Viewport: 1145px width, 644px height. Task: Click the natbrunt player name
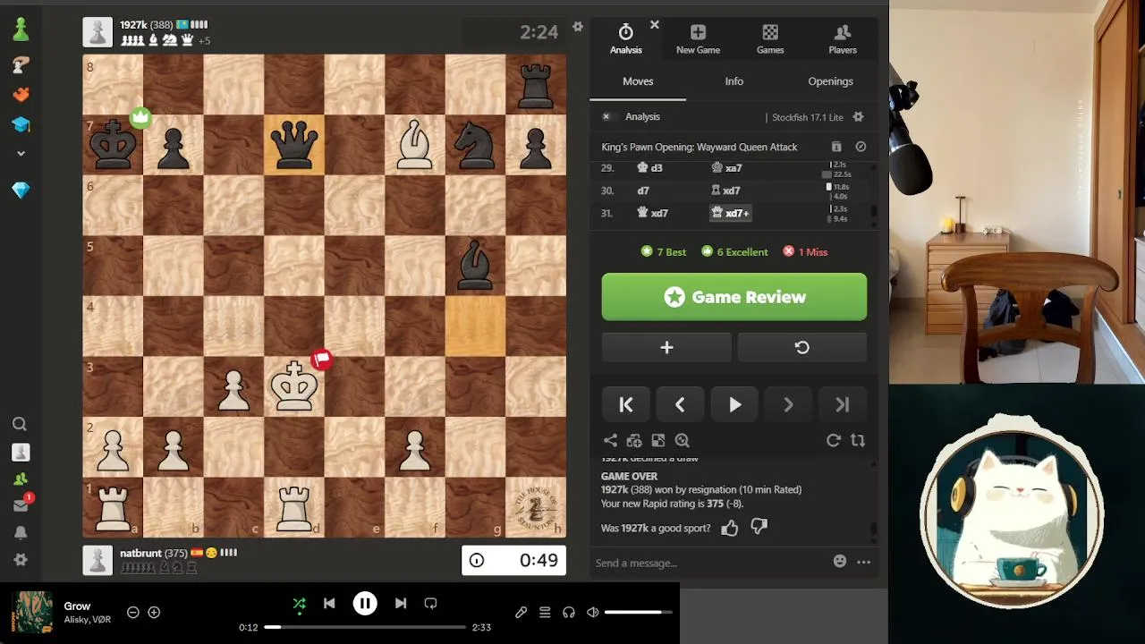140,554
